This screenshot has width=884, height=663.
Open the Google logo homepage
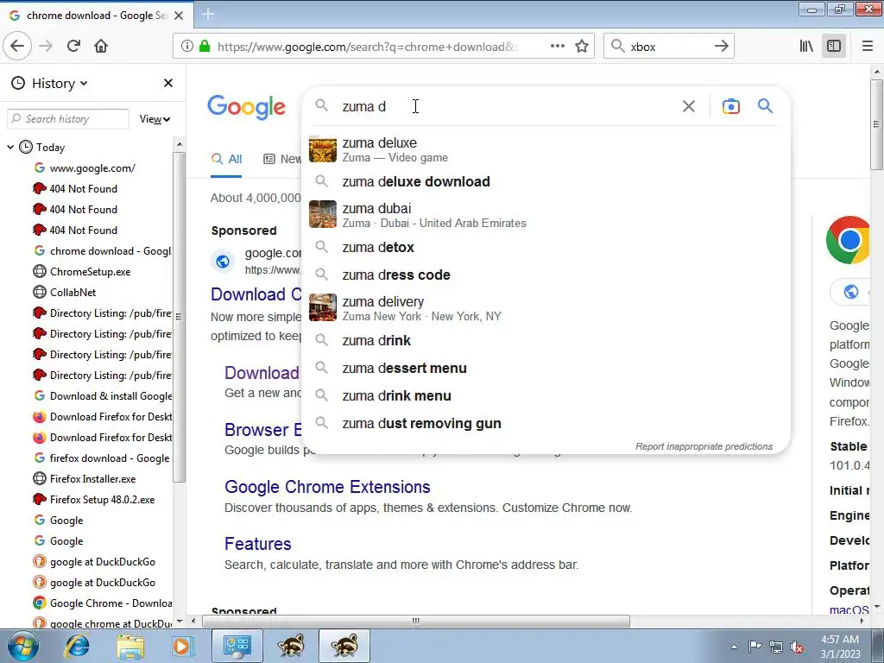pos(246,106)
